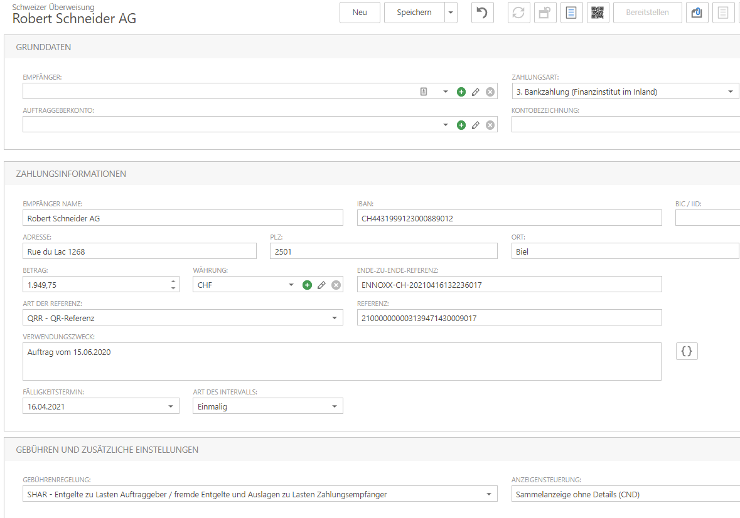The height and width of the screenshot is (518, 740).
Task: Edit Auftraggeberkonto with pencil icon
Action: click(x=476, y=125)
